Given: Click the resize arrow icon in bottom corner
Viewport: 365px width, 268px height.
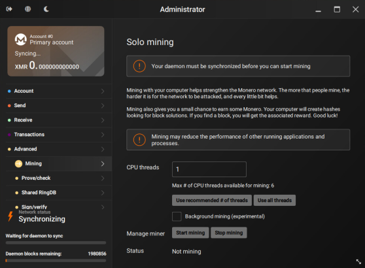Looking at the screenshot, I should click(358, 261).
